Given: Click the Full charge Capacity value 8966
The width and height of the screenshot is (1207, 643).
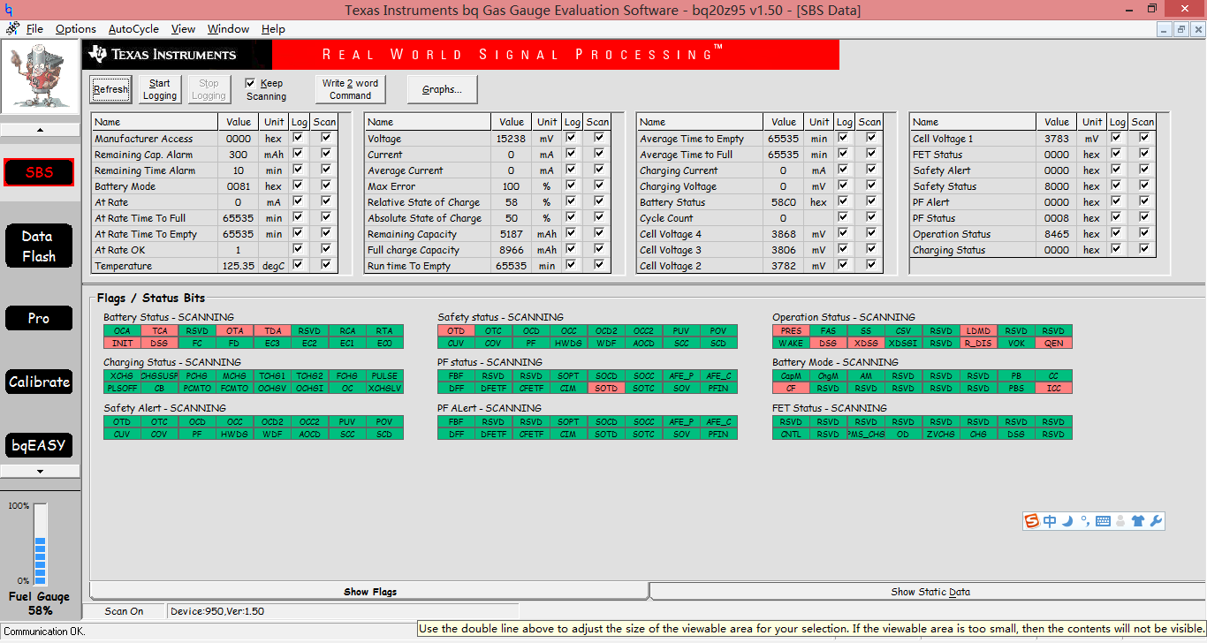Looking at the screenshot, I should 511,250.
